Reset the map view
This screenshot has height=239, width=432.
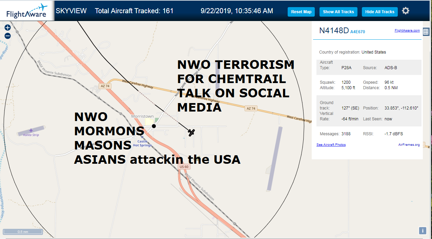[301, 12]
